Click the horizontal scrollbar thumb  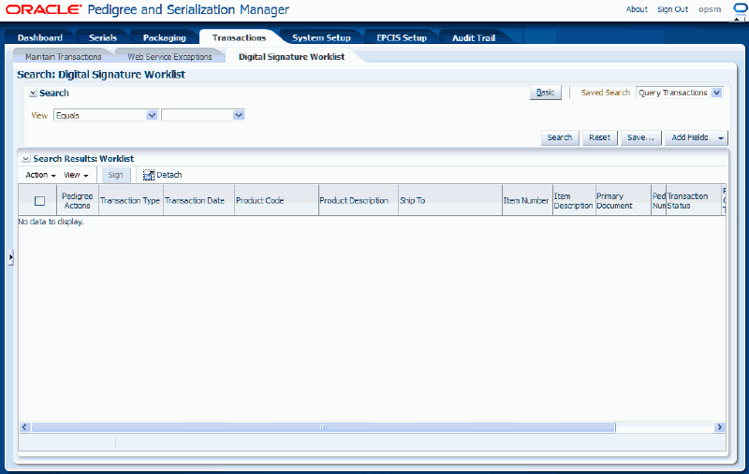pyautogui.click(x=323, y=427)
